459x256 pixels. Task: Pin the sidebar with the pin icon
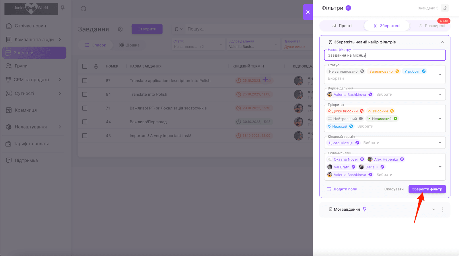[x=63, y=8]
